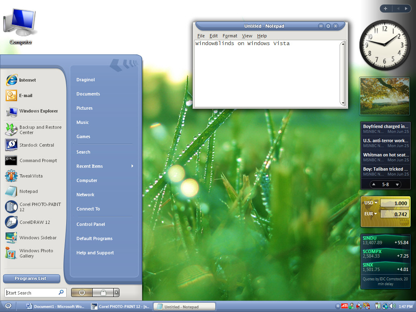Launch Notepad from Start menu
The height and width of the screenshot is (312, 416).
click(x=22, y=191)
